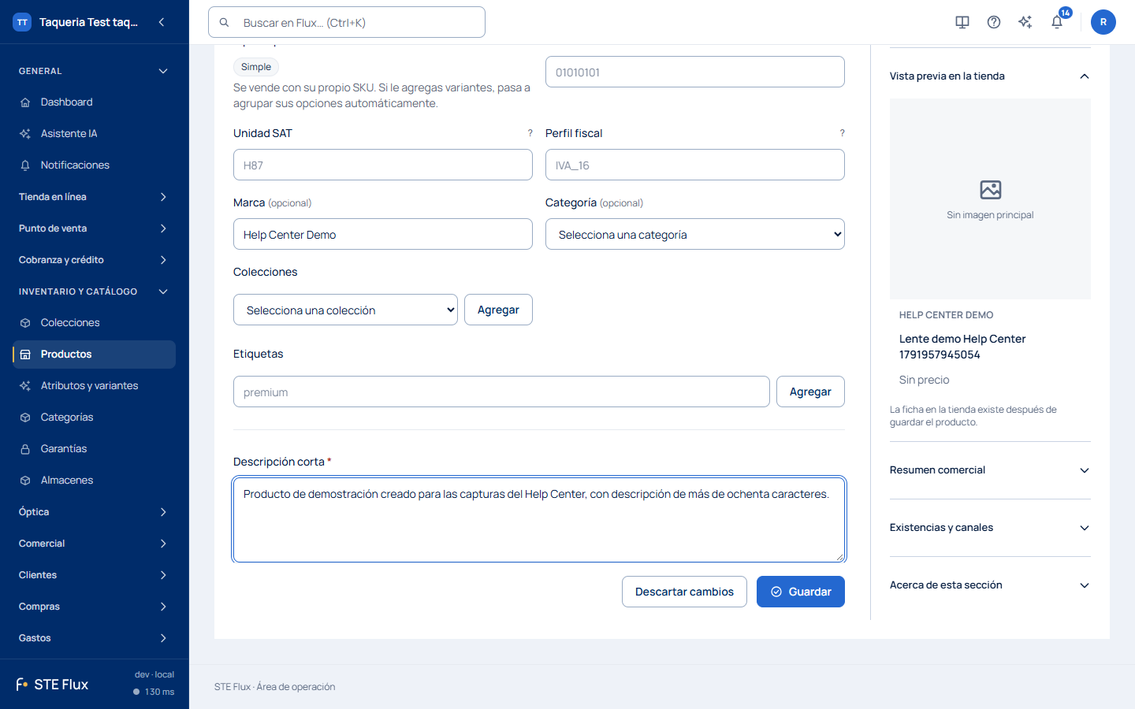The width and height of the screenshot is (1135, 709).
Task: Click the Colecciones cube icon
Action: pos(25,323)
